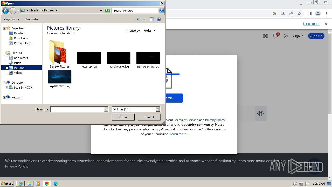332x187 pixels.
Task: Open Learn more link in Chrome infobar
Action: pos(311,24)
